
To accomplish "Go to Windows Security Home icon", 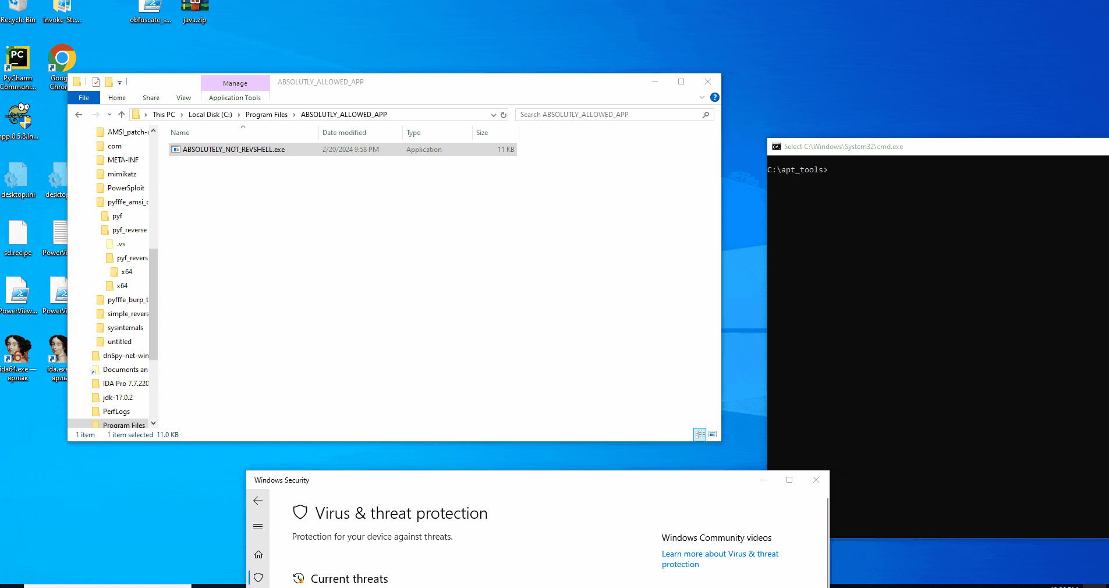I will pos(258,555).
